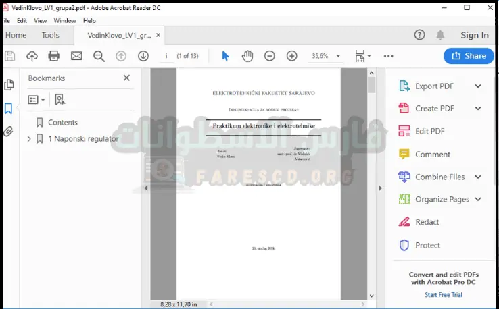Switch to the Tools tab
Image resolution: width=499 pixels, height=309 pixels.
50,35
